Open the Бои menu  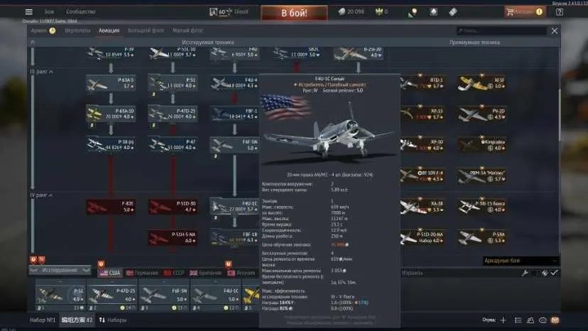49,12
